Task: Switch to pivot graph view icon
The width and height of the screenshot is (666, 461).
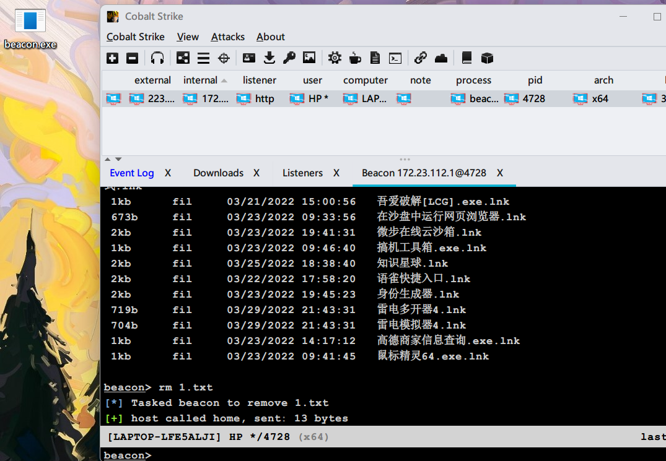Action: click(x=183, y=58)
